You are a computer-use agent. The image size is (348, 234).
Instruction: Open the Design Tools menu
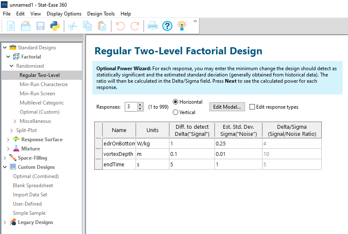[101, 14]
